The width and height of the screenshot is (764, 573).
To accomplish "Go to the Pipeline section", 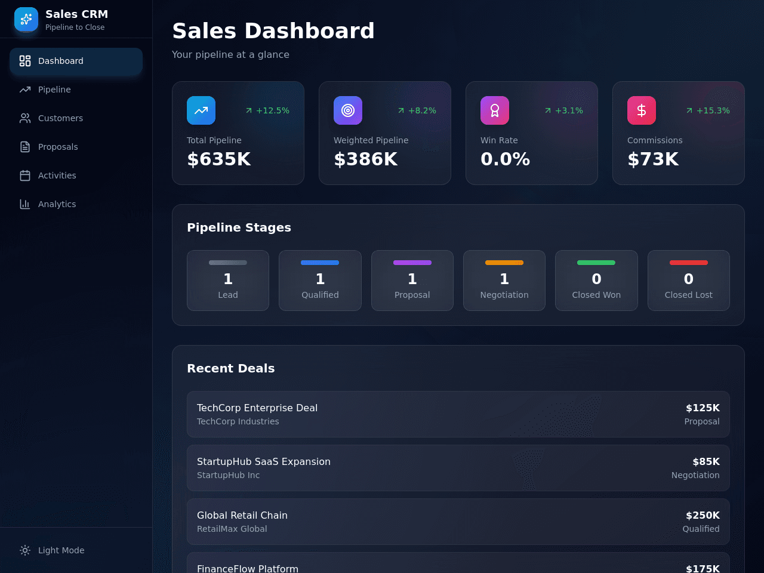I will (76, 90).
